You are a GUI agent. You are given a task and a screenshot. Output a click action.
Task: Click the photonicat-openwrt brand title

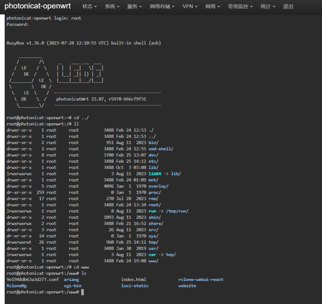[x=38, y=6]
